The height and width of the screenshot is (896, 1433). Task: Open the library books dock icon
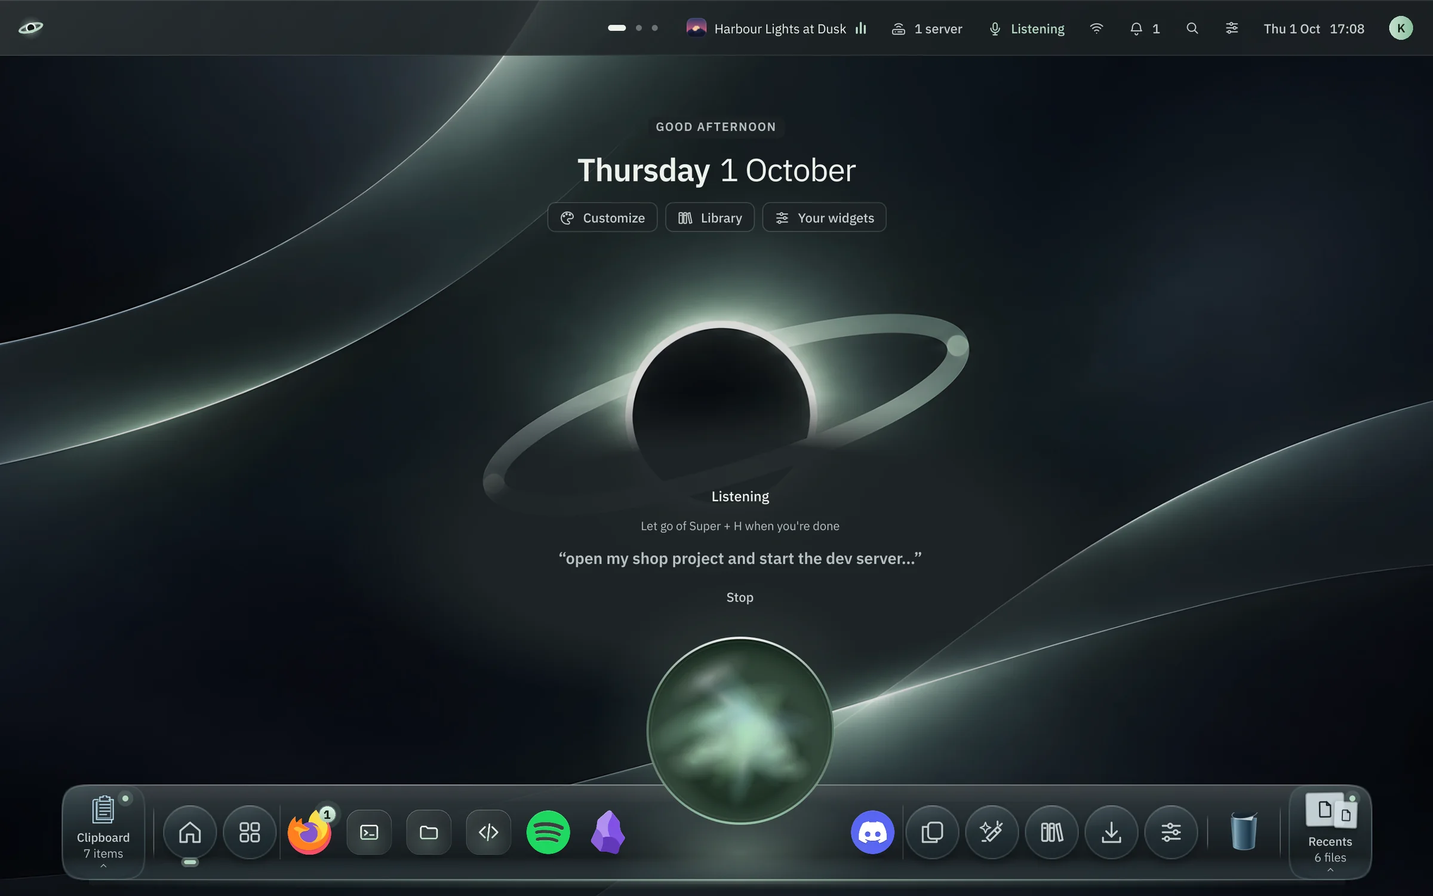point(1051,832)
